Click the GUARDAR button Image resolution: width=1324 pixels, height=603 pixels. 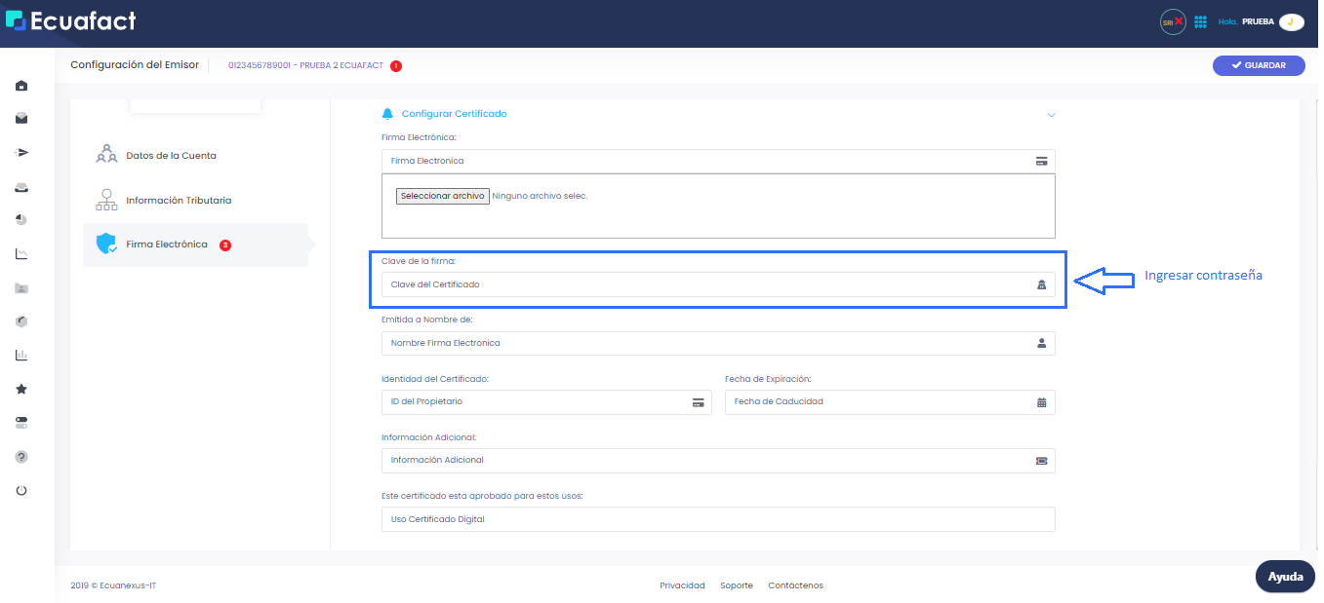1259,64
